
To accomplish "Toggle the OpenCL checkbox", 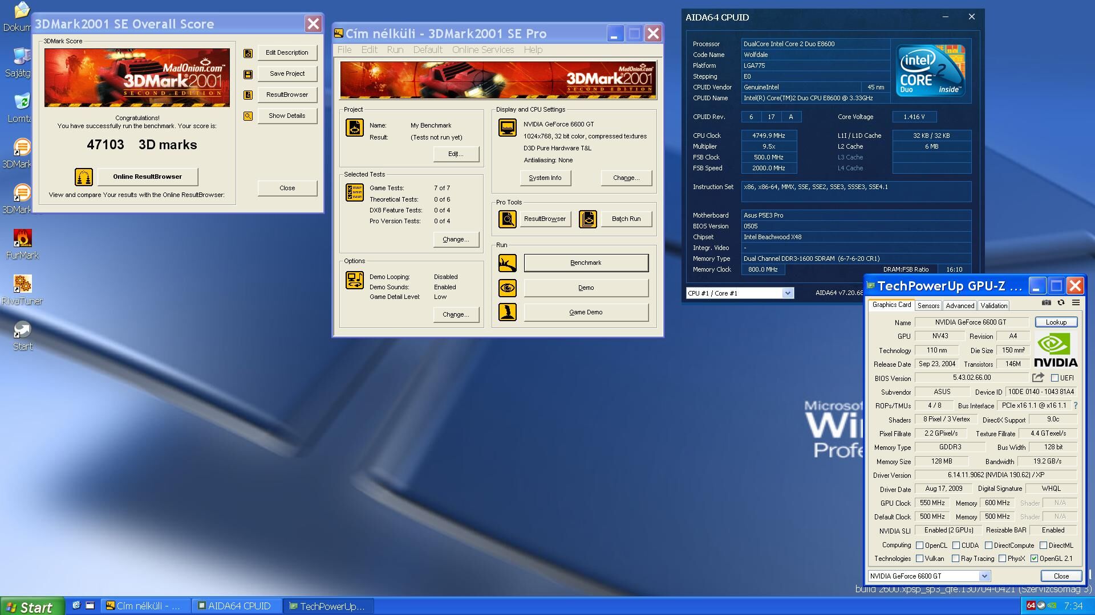I will tap(919, 546).
